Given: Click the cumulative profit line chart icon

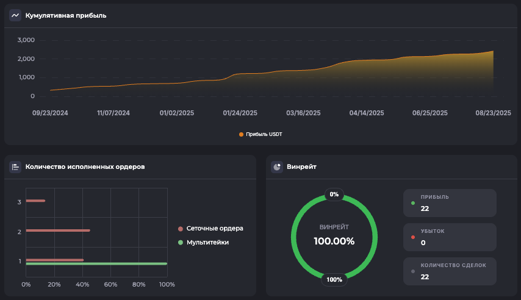Looking at the screenshot, I should click(x=15, y=15).
